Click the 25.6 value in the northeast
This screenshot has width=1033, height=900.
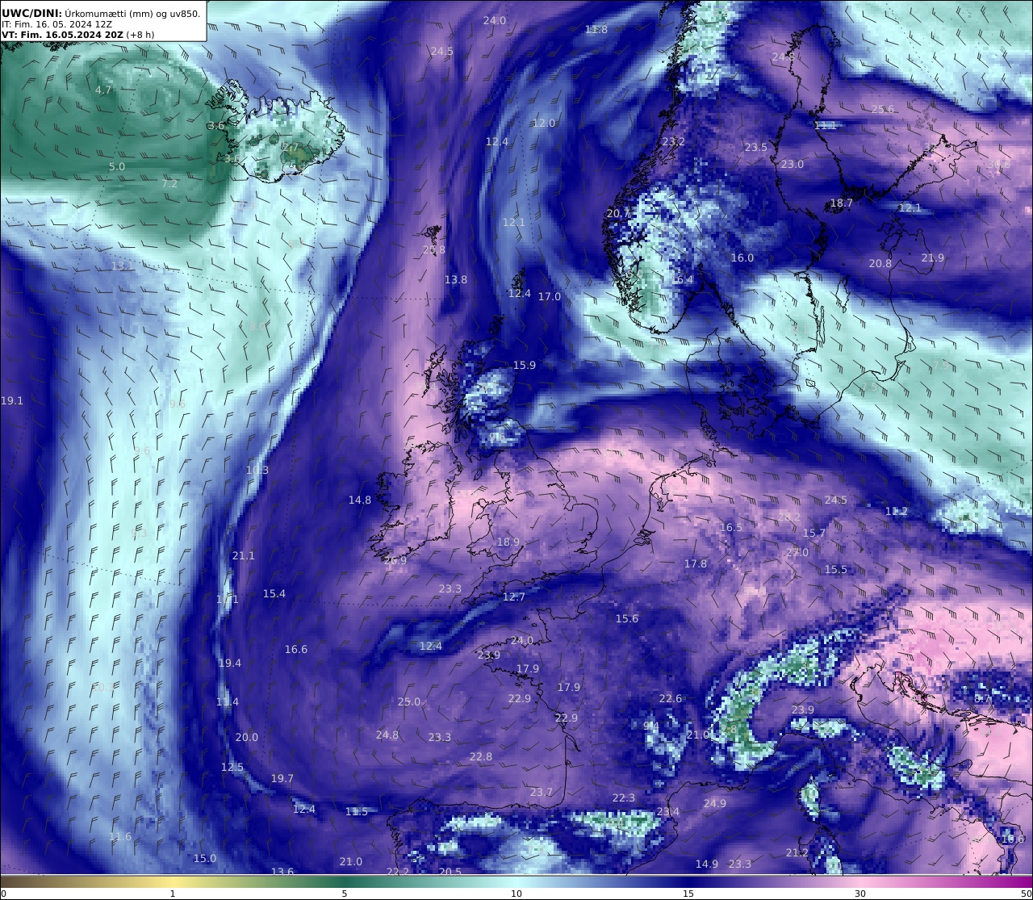[883, 109]
